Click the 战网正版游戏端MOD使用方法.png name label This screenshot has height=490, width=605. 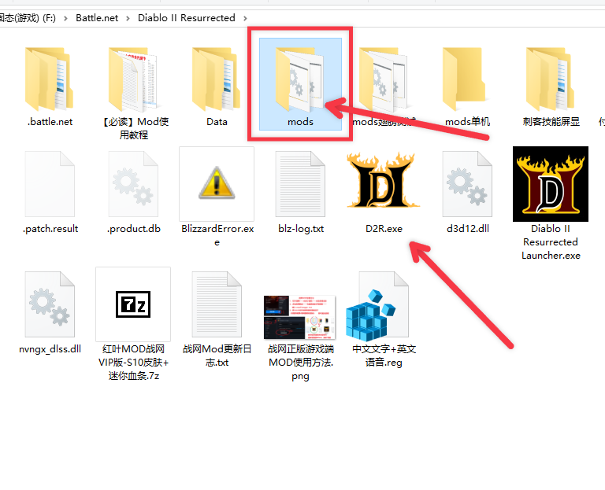click(x=301, y=362)
